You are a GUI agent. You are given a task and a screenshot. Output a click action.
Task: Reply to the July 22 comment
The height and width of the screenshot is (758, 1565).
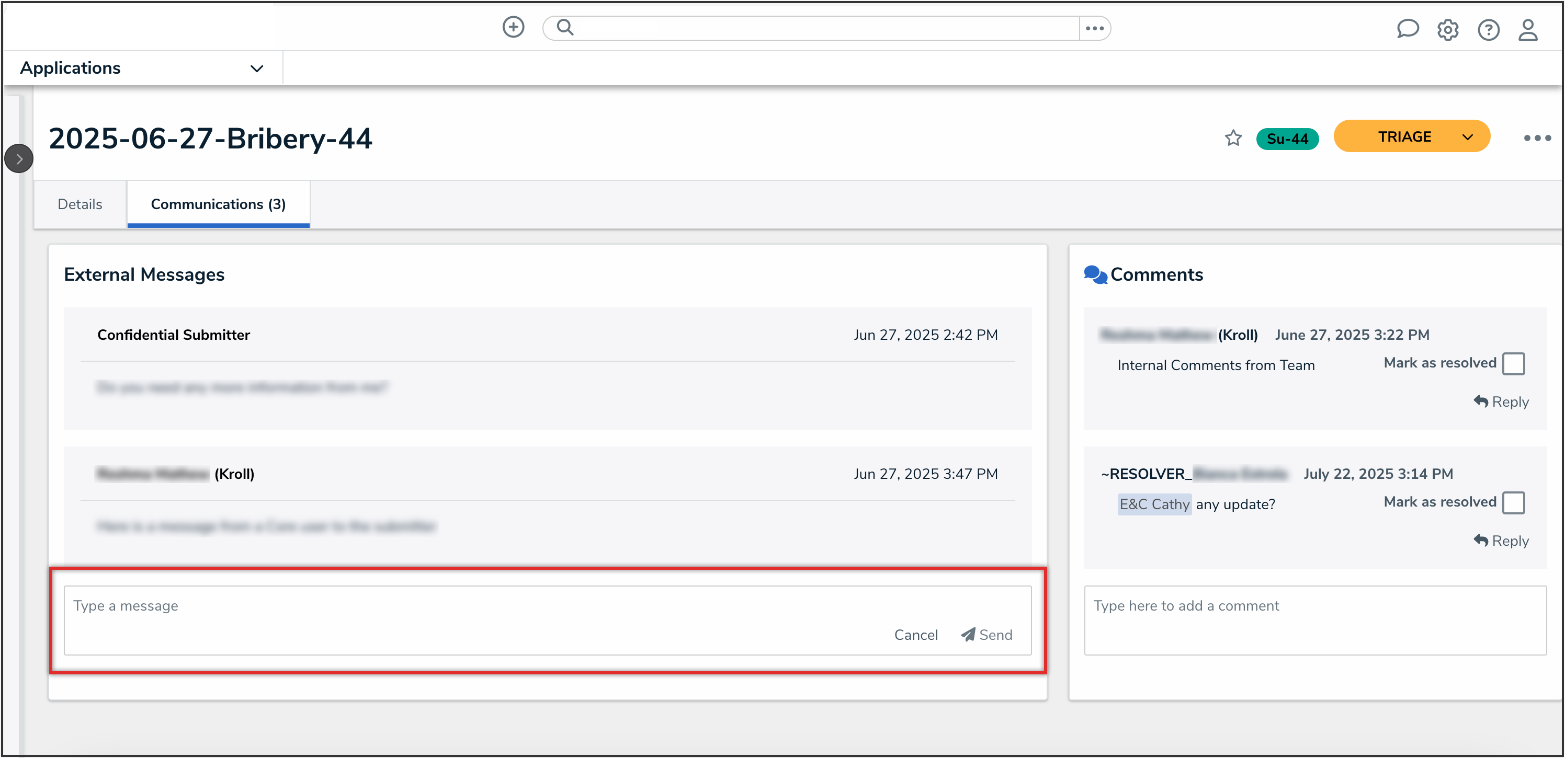pyautogui.click(x=1501, y=541)
